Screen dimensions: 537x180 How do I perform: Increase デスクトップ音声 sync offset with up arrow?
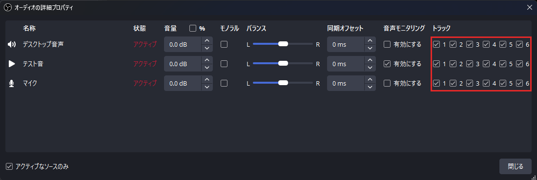pos(370,40)
